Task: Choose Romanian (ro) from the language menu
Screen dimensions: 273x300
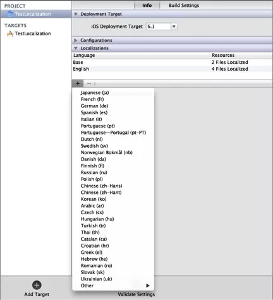Action: point(113,266)
